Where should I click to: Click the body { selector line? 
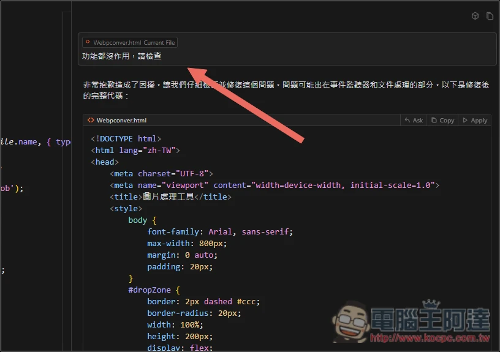point(142,220)
